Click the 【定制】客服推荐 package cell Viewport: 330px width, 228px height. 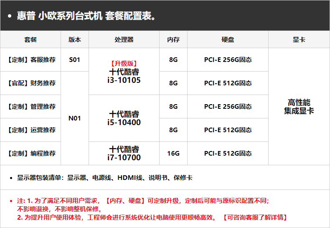[30, 60]
